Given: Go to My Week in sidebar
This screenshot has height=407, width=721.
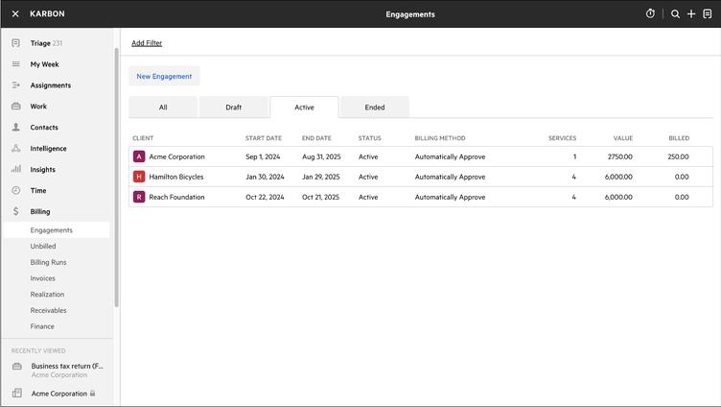Looking at the screenshot, I should coord(44,64).
